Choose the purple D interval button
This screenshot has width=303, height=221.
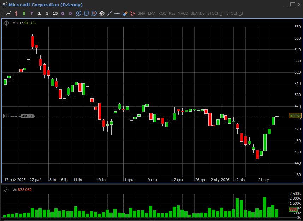tap(71, 13)
